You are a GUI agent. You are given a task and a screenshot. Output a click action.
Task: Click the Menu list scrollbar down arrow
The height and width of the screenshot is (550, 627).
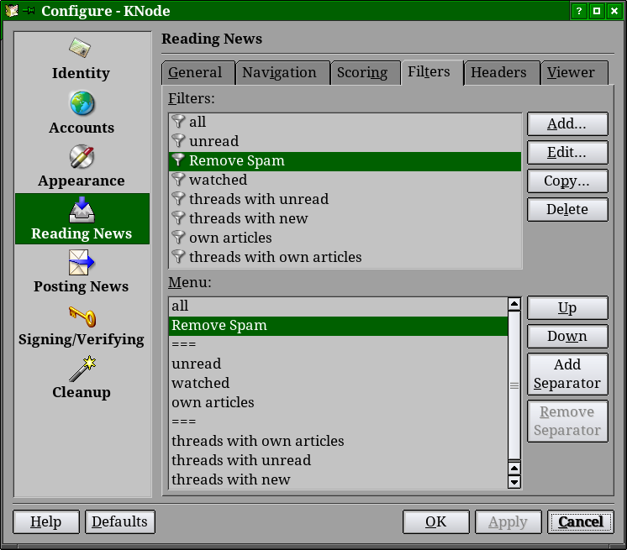coord(514,482)
